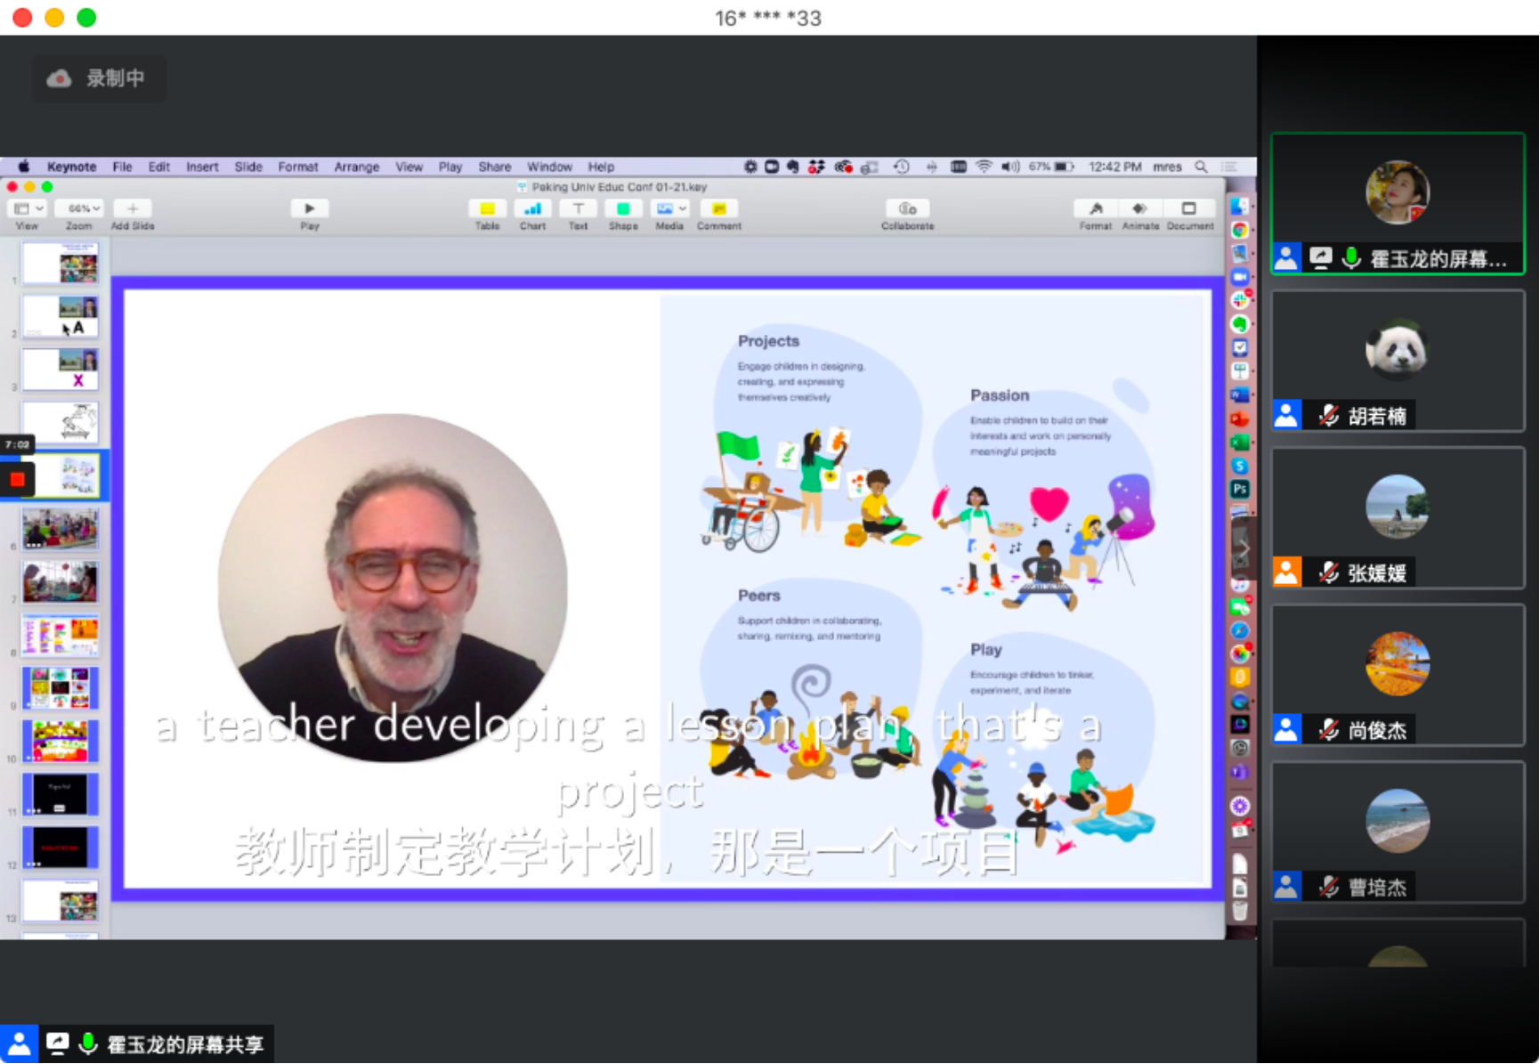
Task: Open the Media dropdown menu
Action: click(x=669, y=209)
